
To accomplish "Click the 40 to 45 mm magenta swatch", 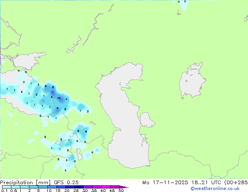I will [106, 187].
